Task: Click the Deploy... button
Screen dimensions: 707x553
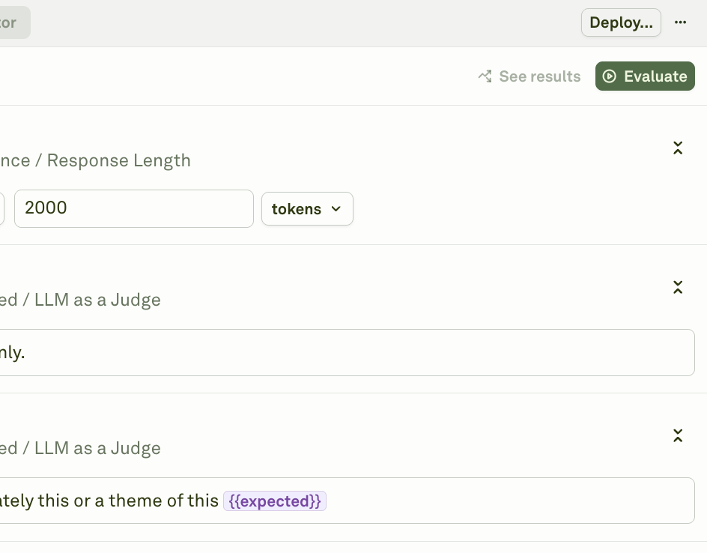Action: pyautogui.click(x=621, y=22)
